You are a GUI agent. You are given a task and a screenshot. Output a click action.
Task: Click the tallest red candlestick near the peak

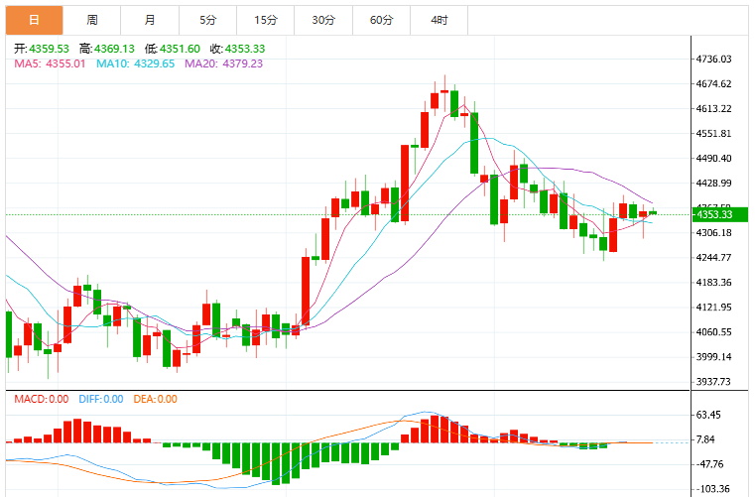[x=405, y=183]
